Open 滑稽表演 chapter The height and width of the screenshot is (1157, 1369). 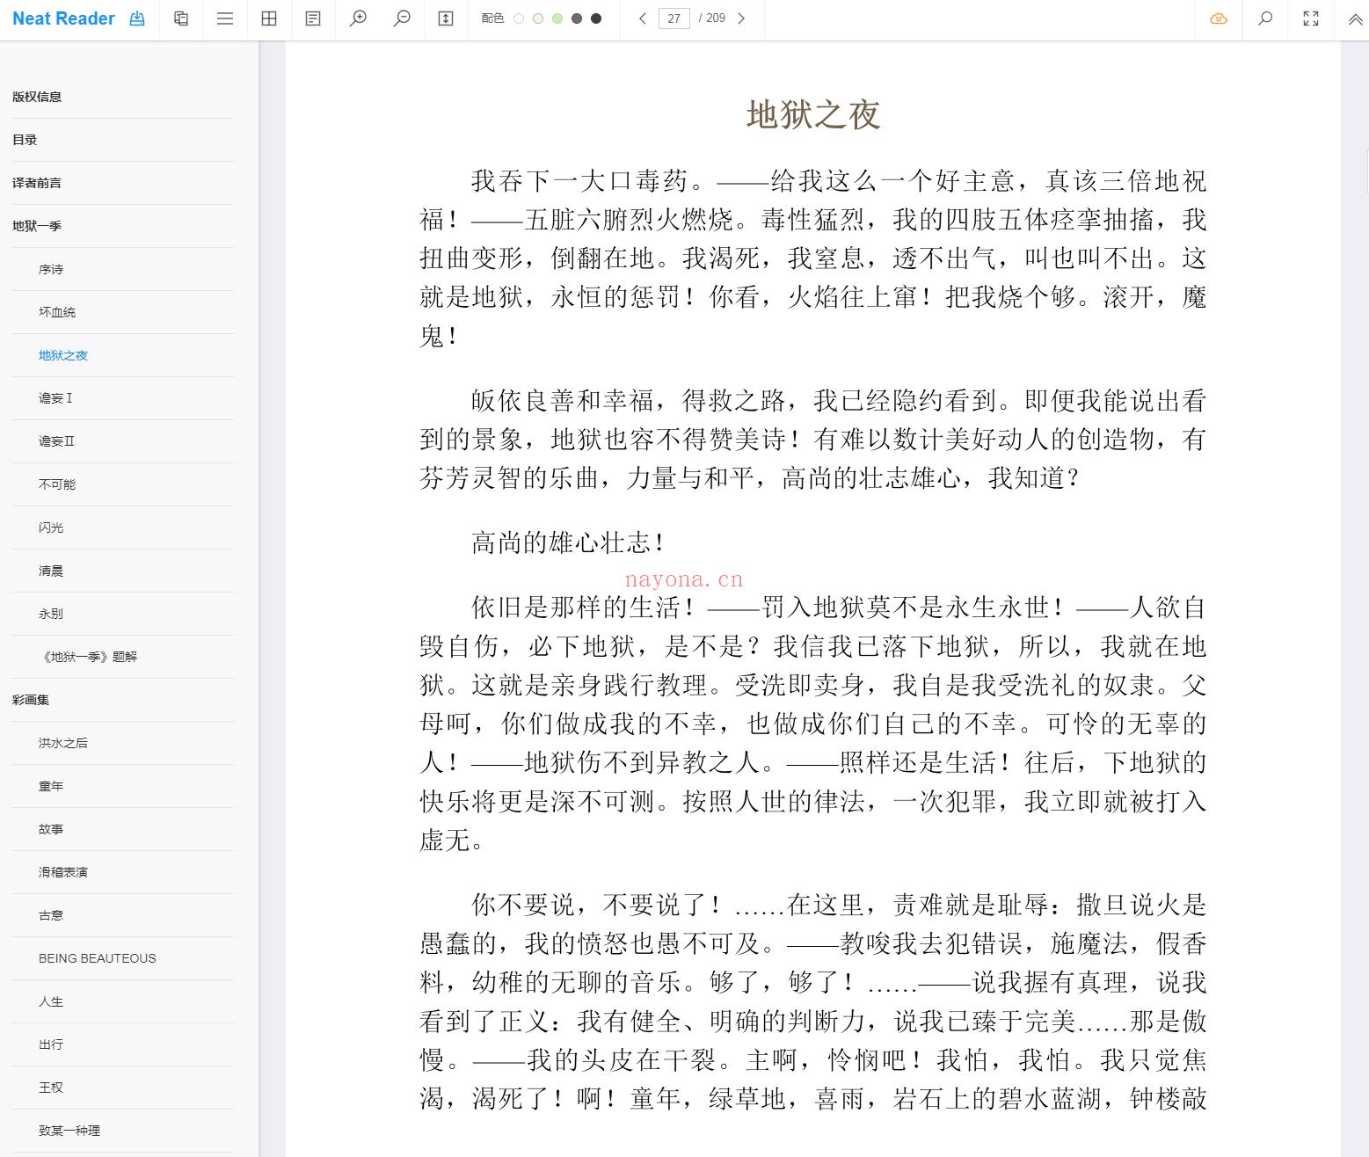tap(63, 872)
